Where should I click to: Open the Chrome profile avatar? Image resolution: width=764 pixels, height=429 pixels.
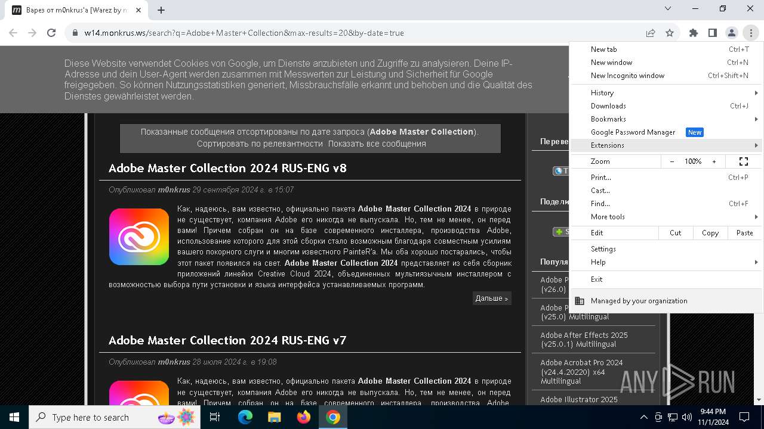coord(732,33)
